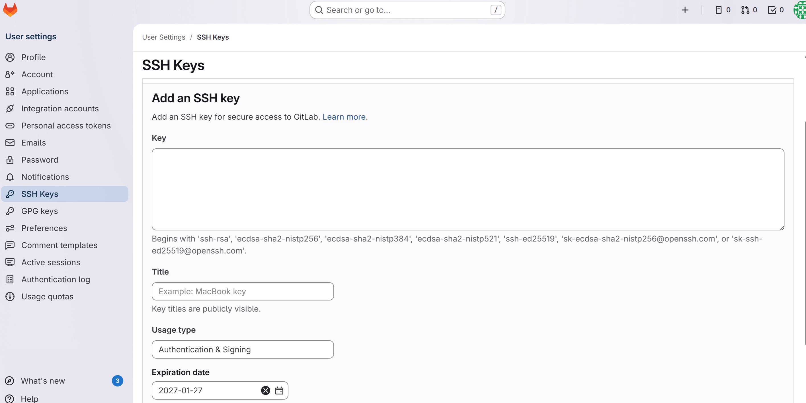Select the Emails envelope icon in sidebar
Viewport: 806px width, 403px height.
(x=10, y=142)
